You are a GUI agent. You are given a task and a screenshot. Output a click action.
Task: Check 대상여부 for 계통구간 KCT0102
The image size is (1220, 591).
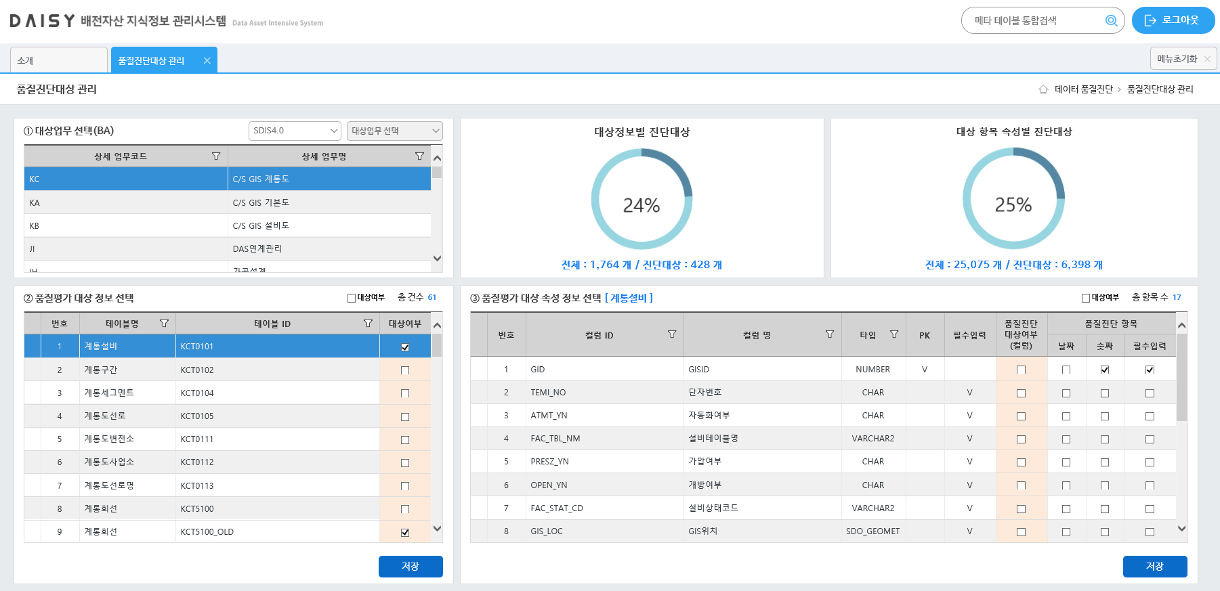[405, 370]
